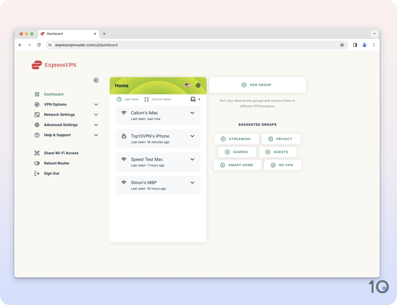
Task: Click Reboot Router
Action: coord(56,163)
